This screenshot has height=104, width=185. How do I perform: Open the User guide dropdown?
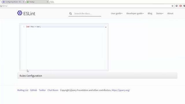point(116,14)
